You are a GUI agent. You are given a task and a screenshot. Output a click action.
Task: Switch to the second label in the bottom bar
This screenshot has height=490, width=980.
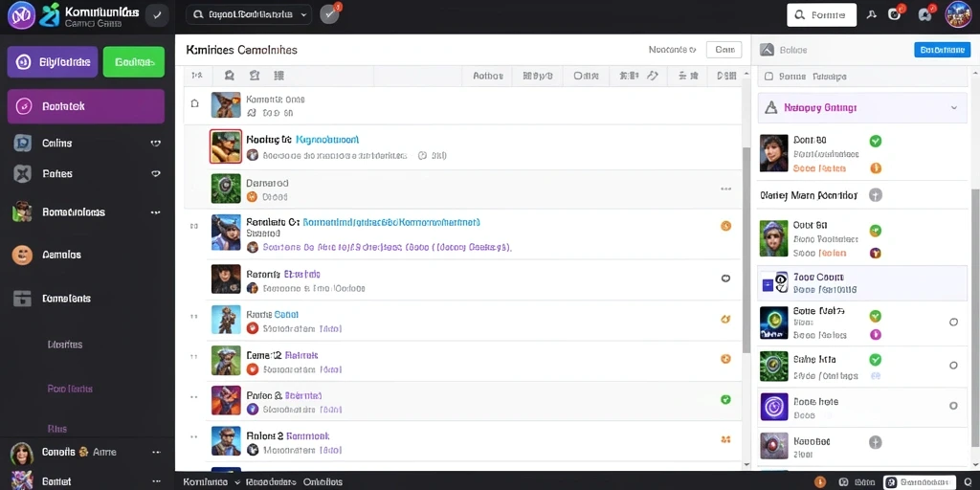tap(271, 482)
